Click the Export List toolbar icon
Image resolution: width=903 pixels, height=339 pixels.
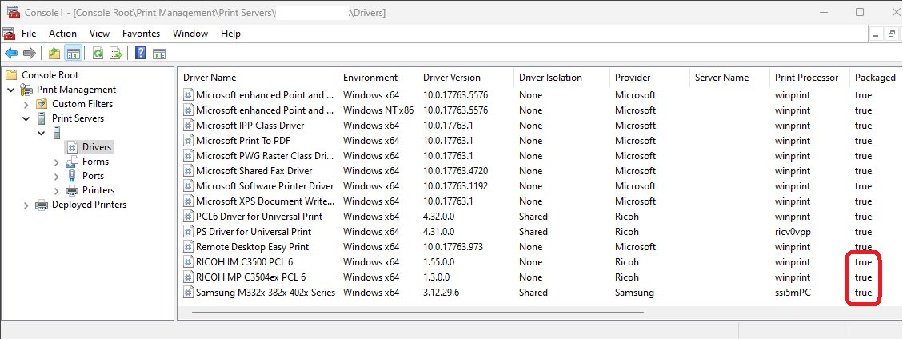pos(116,54)
